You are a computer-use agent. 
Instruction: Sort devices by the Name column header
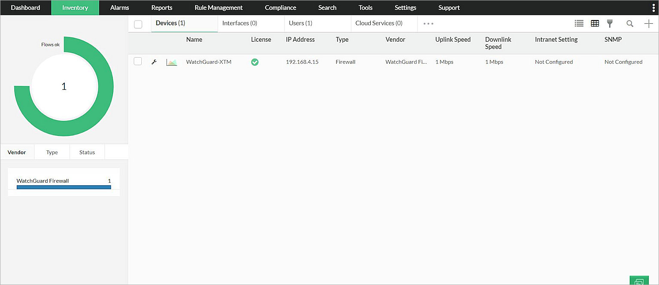[194, 40]
